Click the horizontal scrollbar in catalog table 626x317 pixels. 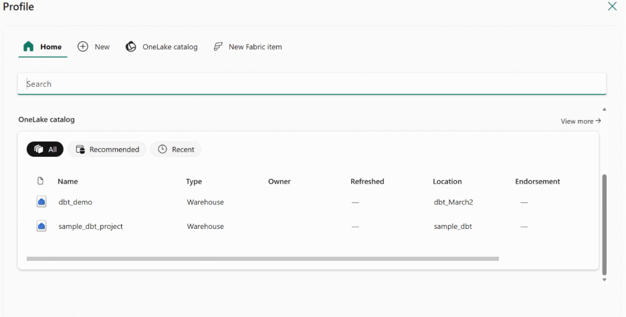click(263, 259)
